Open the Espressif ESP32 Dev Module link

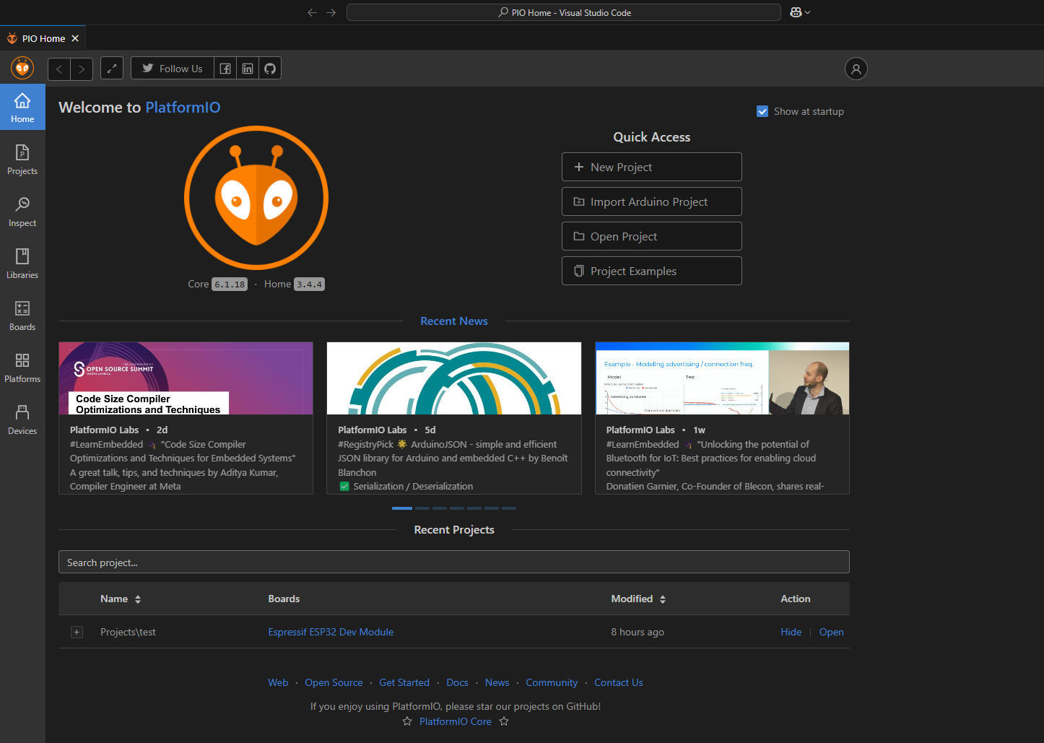[331, 633]
